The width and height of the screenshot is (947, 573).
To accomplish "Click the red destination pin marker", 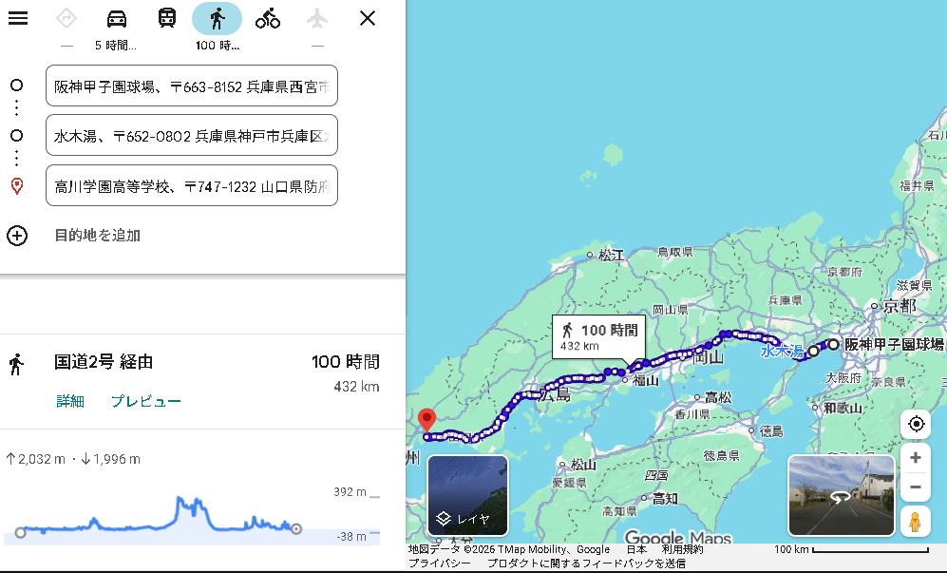I will [x=426, y=421].
